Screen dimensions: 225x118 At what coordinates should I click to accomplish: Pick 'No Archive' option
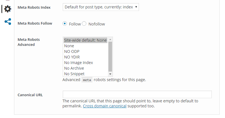pyautogui.click(x=85, y=68)
